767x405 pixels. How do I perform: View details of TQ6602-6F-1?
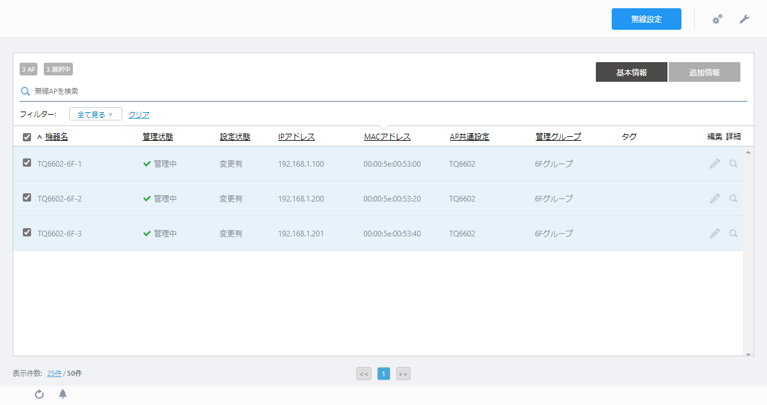(x=733, y=164)
